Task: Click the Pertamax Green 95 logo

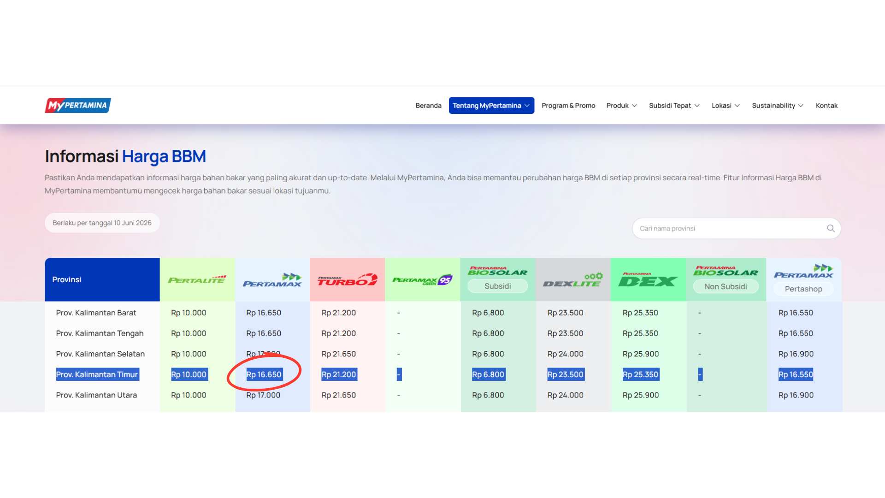Action: (x=422, y=280)
